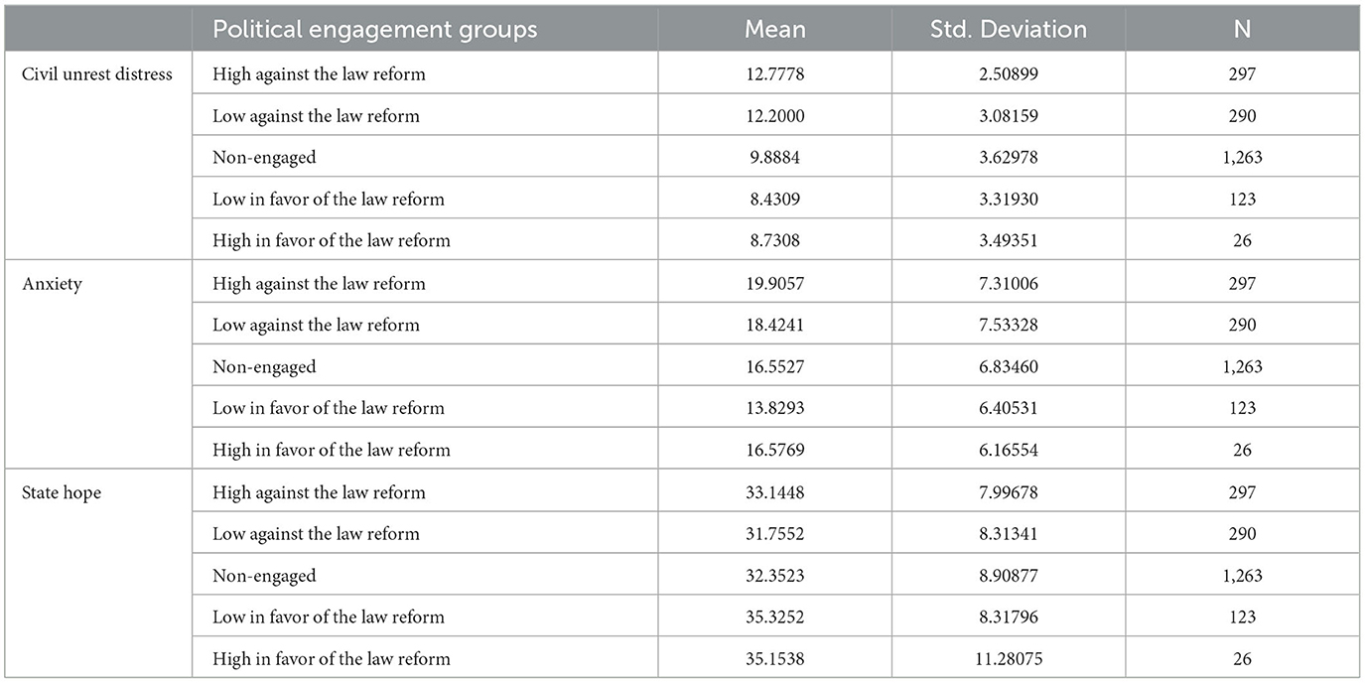This screenshot has height=683, width=1365.
Task: Select the mean value 18.4241
Action: coord(775,325)
